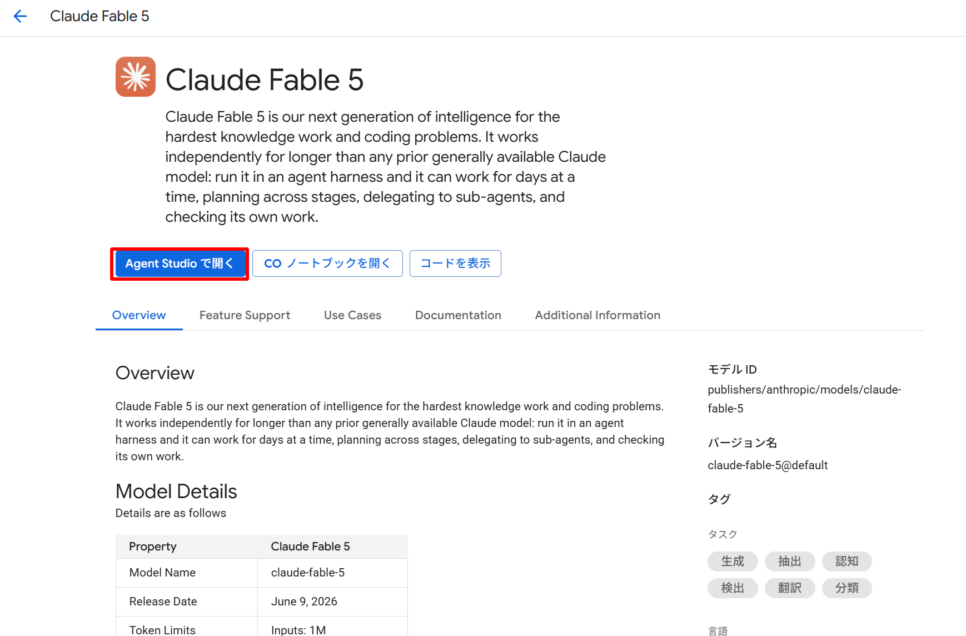Click the Claude Fable 5 title in top bar
This screenshot has width=966, height=636.
pos(99,16)
